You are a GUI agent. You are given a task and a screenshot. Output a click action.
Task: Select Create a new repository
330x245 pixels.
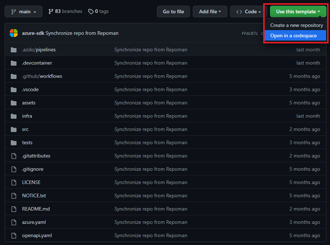point(296,25)
